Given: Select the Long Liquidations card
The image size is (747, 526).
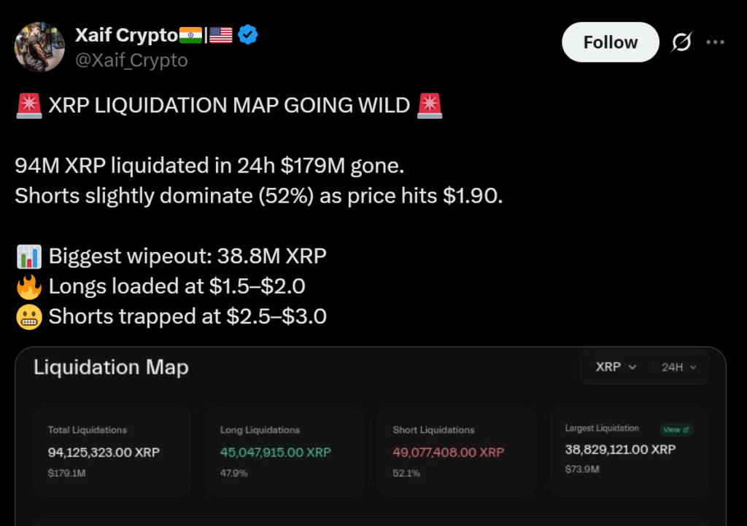Looking at the screenshot, I should pyautogui.click(x=285, y=452).
